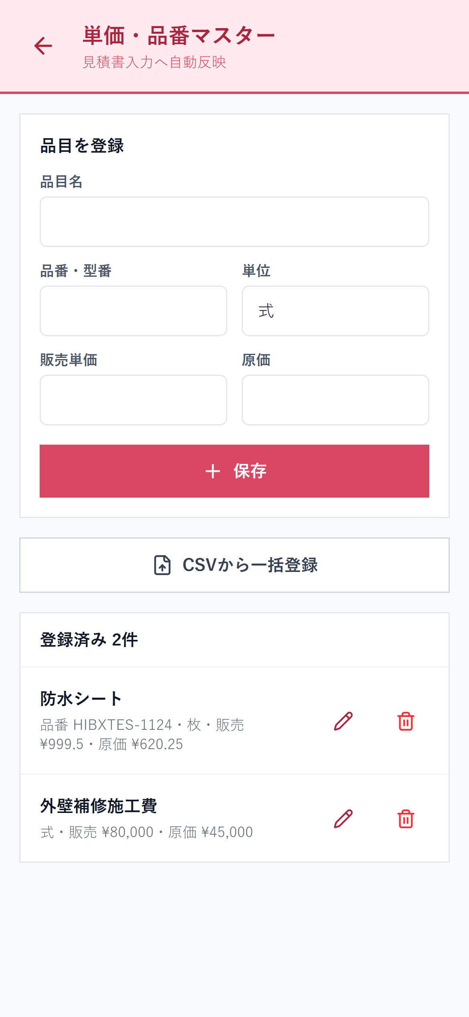Save the item with 保存 button
This screenshot has height=1017, width=469.
(234, 471)
